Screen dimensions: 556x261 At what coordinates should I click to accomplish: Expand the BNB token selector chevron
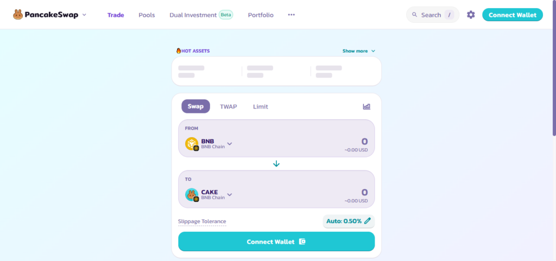point(230,144)
